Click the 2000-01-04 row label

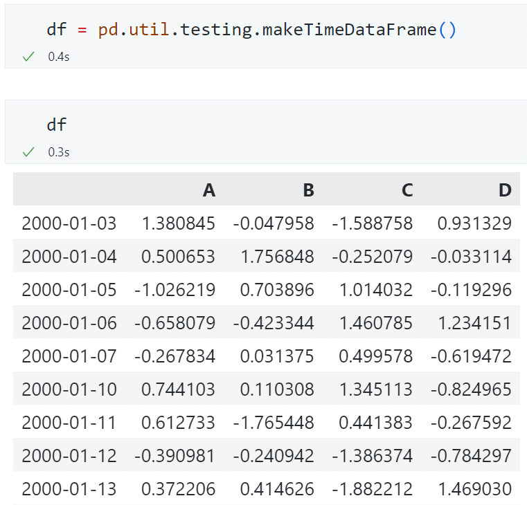coord(69,257)
